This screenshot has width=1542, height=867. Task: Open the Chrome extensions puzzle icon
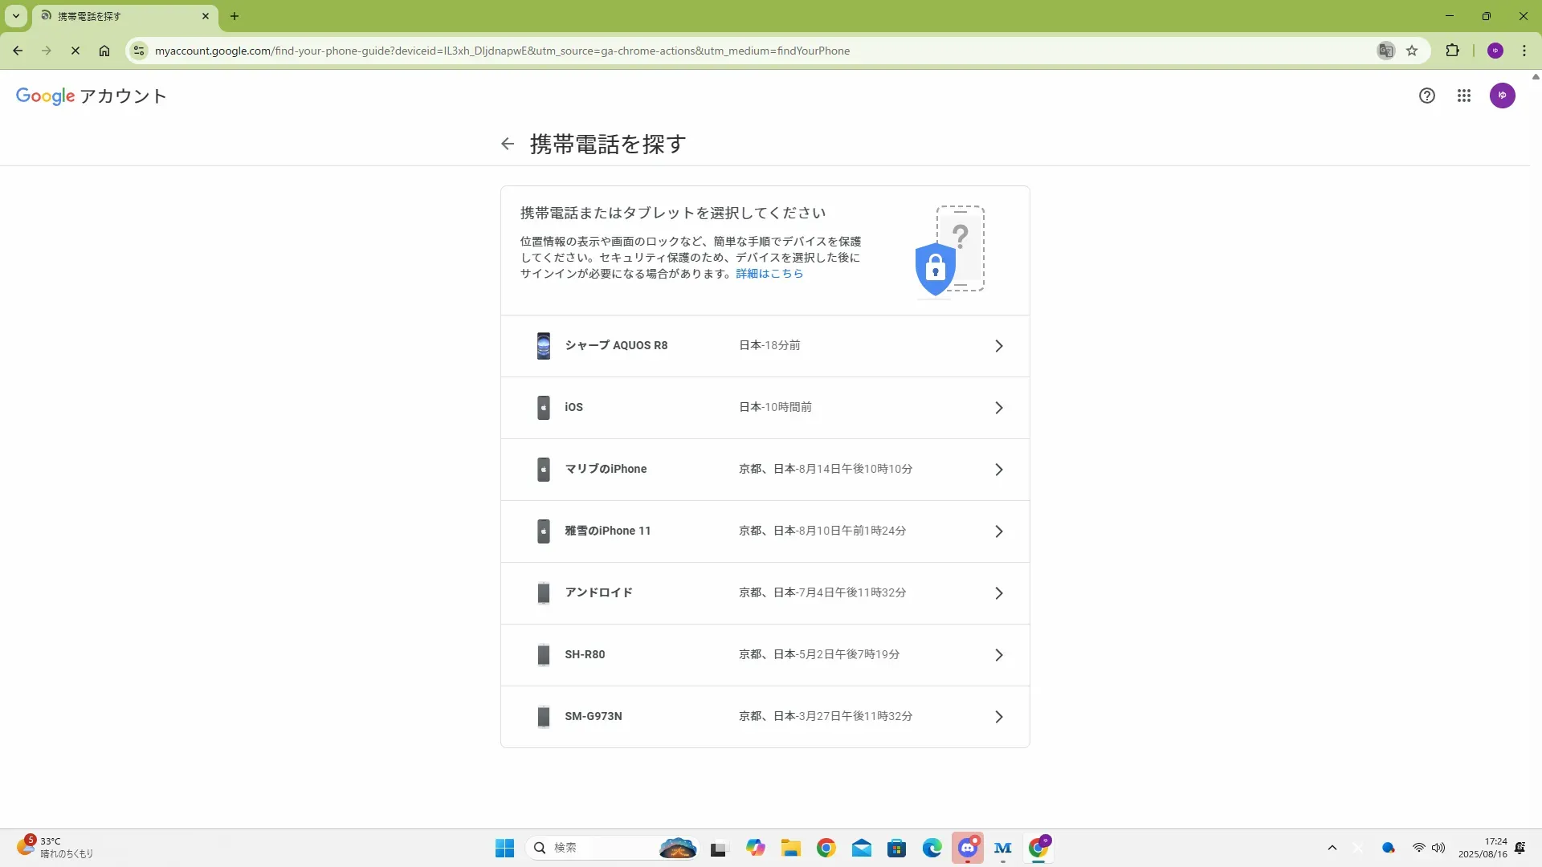point(1452,51)
